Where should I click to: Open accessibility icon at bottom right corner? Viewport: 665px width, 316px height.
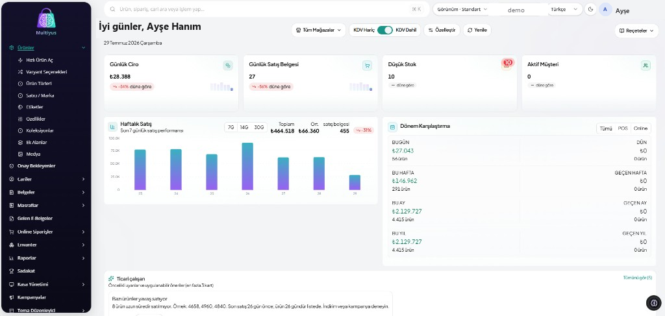point(653,302)
